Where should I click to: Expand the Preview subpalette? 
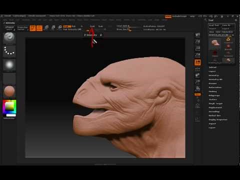point(212,83)
